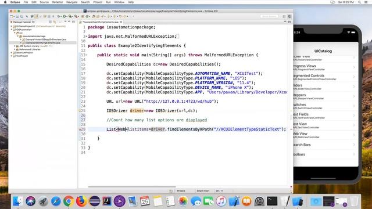This screenshot has width=372, height=209.
Task: Click the chevron on the Search Bars row
Action: 354,145
